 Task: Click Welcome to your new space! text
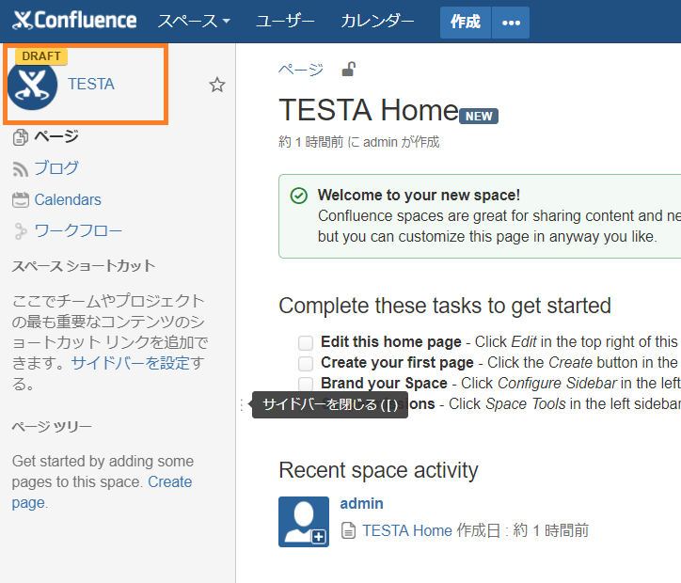[419, 195]
